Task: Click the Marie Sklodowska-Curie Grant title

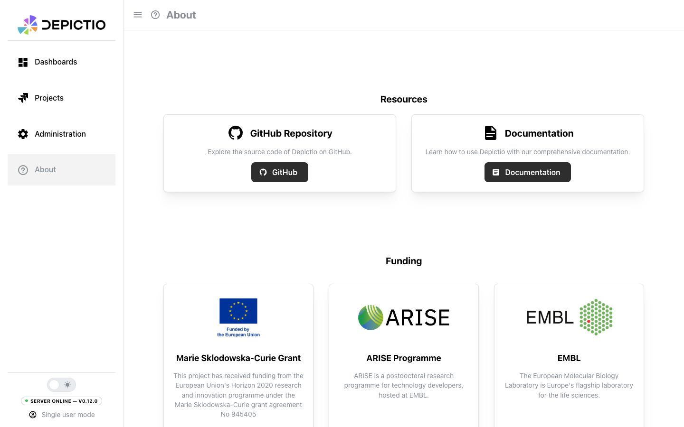Action: click(238, 358)
